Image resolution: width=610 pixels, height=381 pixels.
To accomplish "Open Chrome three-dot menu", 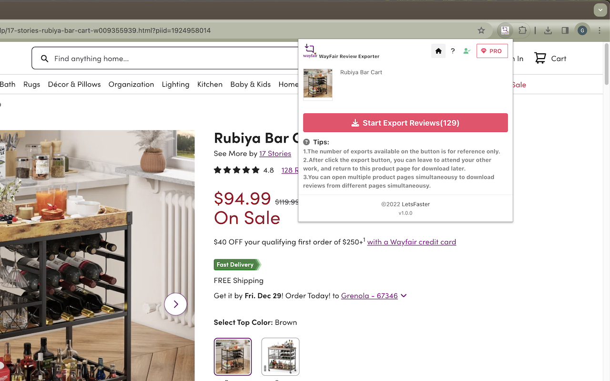I will (600, 30).
